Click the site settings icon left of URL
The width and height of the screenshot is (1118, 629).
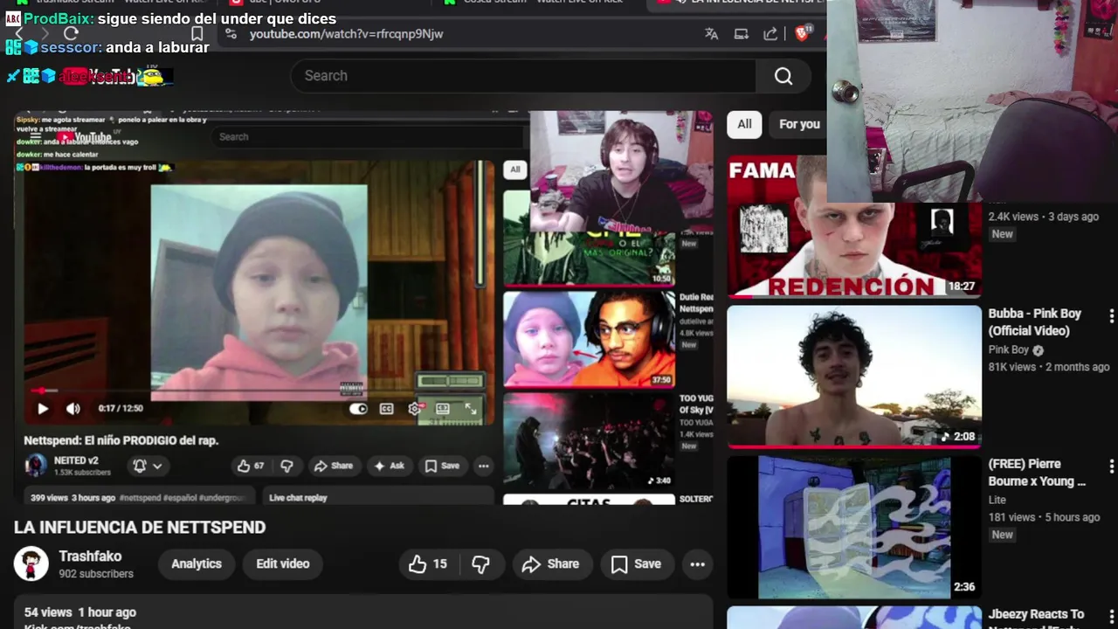pyautogui.click(x=231, y=34)
